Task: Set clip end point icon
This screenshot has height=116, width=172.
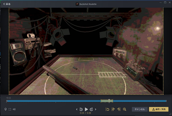Action: click(119, 109)
